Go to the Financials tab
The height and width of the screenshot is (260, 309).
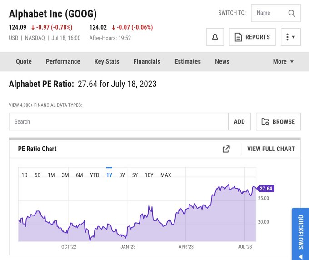[147, 61]
